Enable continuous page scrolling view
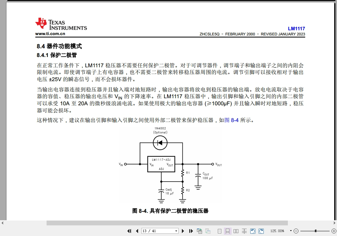Image resolution: width=337 pixels, height=236 pixels. click(227, 231)
